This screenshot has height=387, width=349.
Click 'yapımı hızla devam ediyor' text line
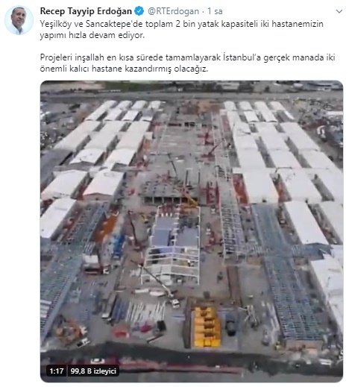92,35
